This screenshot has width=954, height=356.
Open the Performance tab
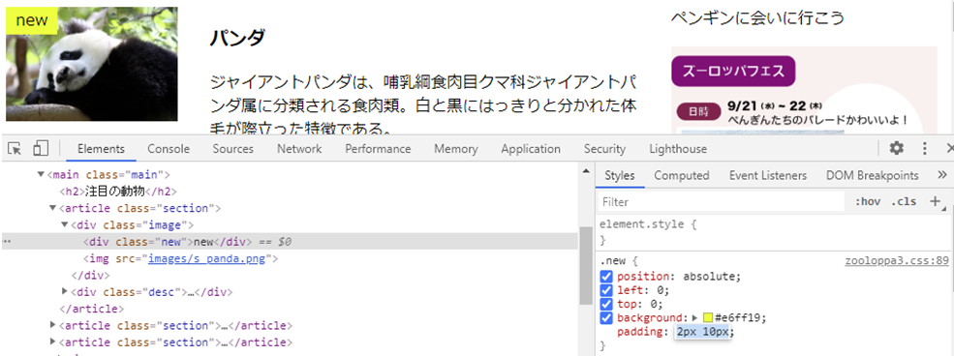point(378,149)
